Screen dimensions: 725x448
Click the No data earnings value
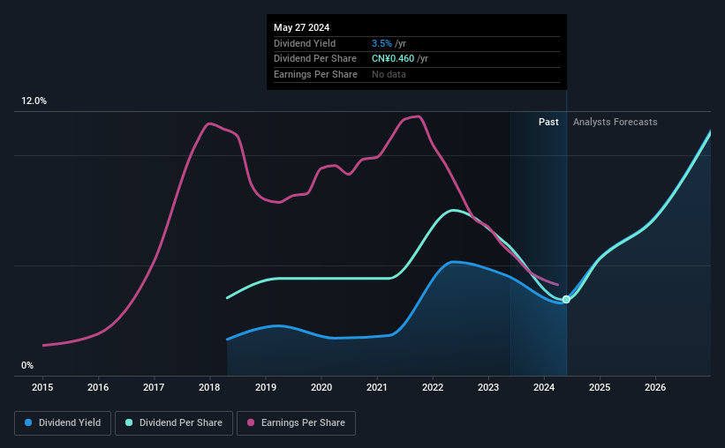(389, 74)
